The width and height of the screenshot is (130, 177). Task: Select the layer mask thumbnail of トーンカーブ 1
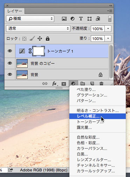click(x=39, y=51)
